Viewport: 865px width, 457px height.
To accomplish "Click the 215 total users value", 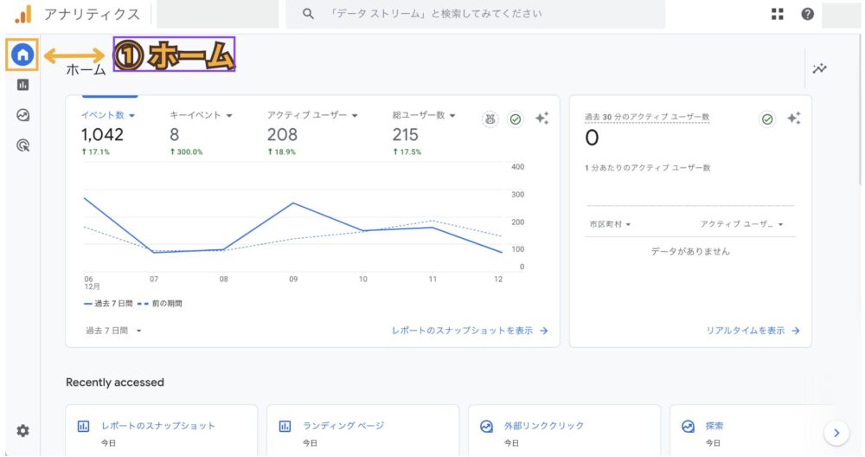I will click(x=406, y=135).
